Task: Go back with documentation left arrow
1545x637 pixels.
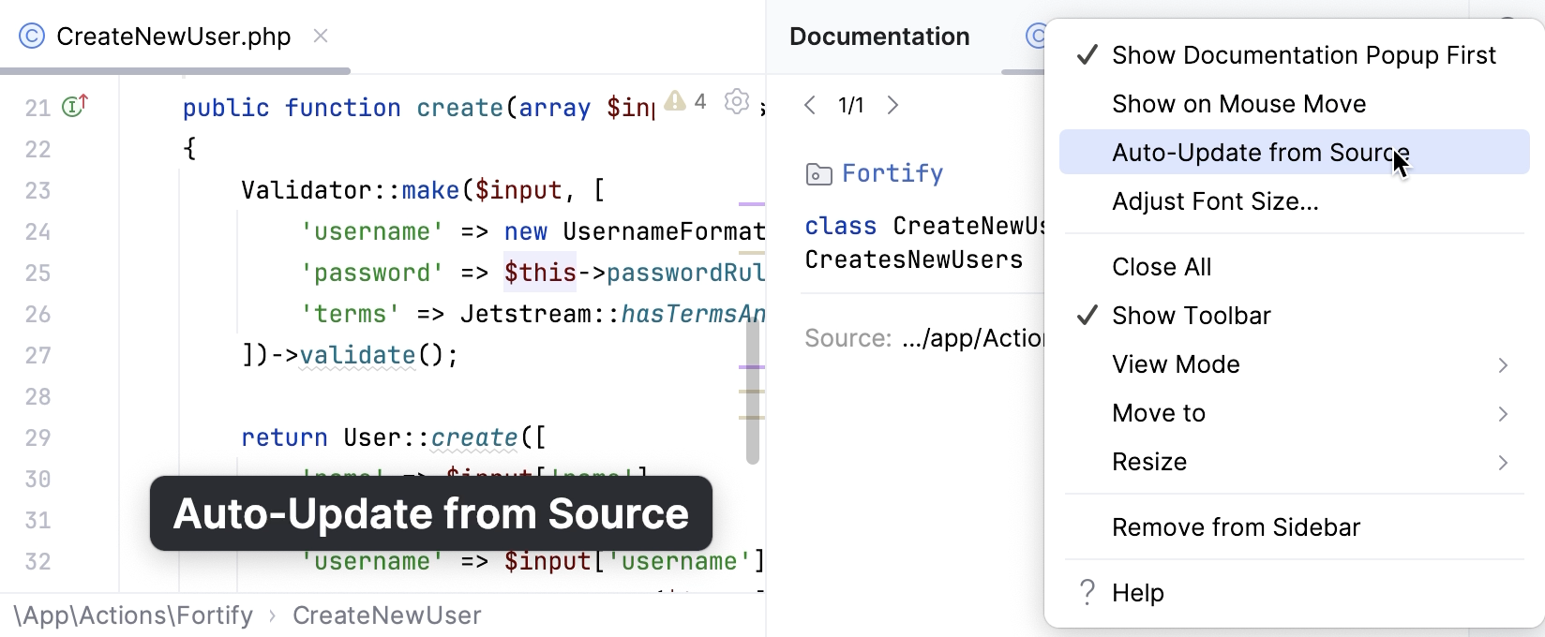Action: point(810,105)
